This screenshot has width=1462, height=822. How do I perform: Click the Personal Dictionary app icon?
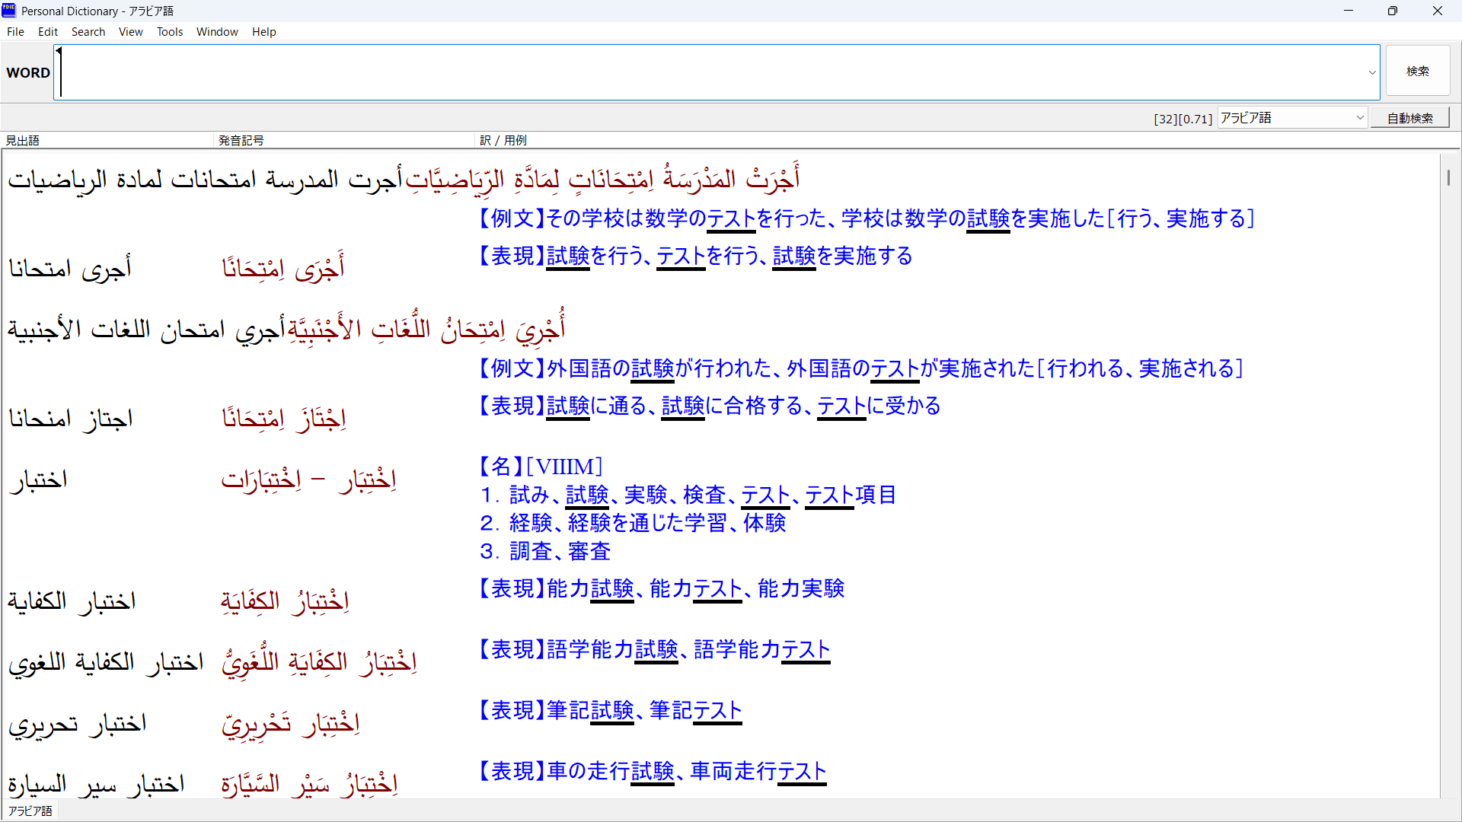9,11
